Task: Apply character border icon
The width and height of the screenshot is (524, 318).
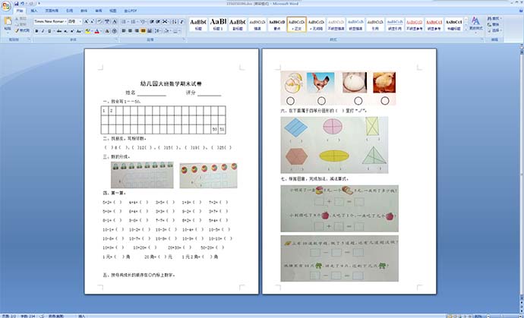Action: 114,21
